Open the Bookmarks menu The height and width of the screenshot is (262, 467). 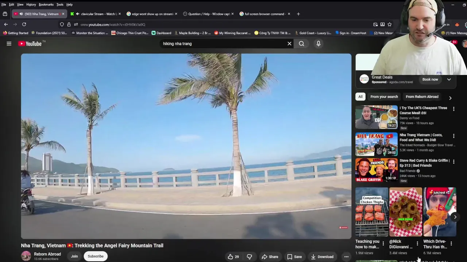coord(46,4)
